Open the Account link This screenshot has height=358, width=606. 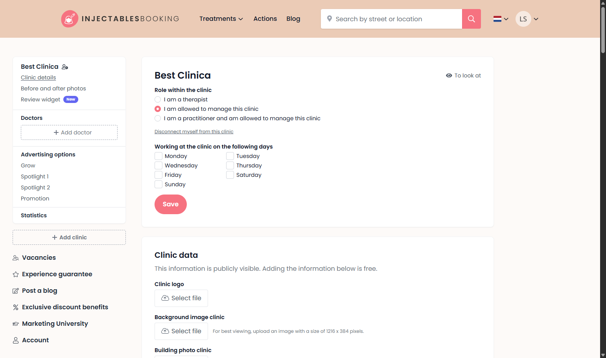tap(35, 340)
